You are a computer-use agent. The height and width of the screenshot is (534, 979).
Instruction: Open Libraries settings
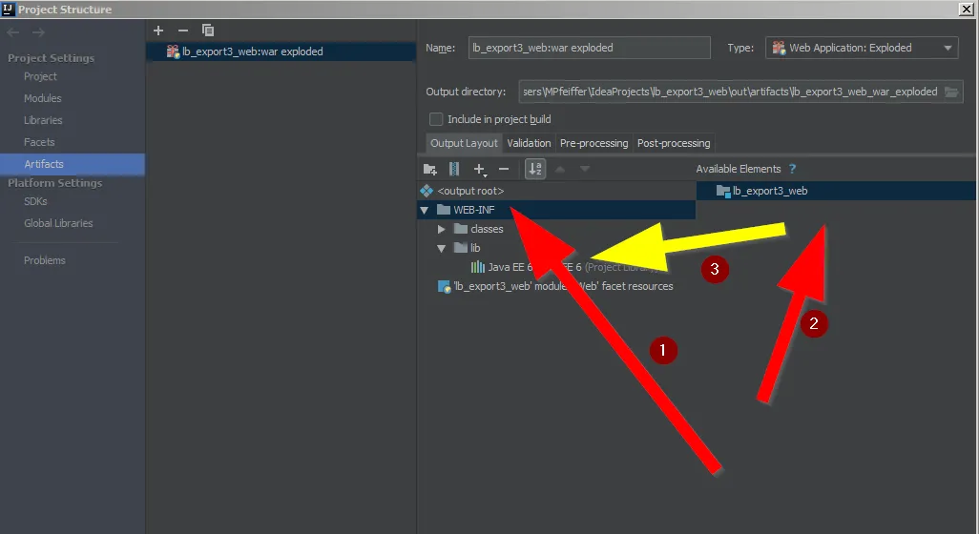43,120
